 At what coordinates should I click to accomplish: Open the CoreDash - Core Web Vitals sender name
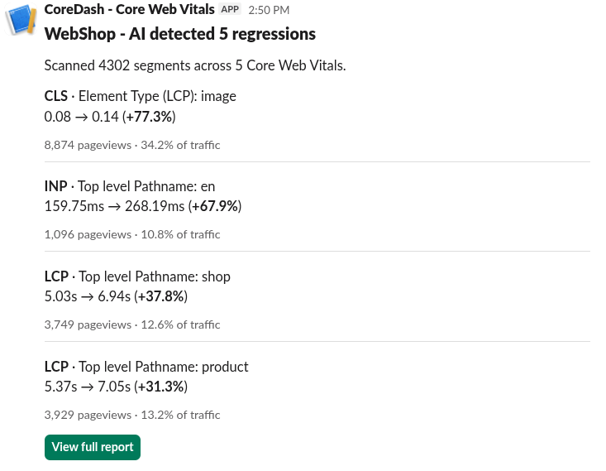[129, 10]
